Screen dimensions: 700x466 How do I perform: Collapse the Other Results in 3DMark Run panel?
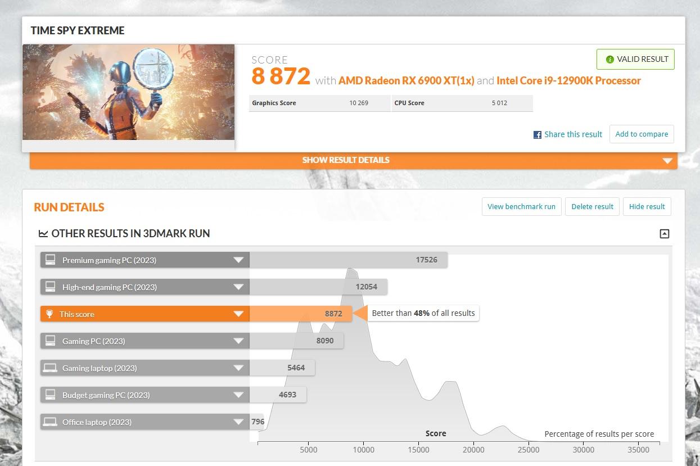pos(664,234)
